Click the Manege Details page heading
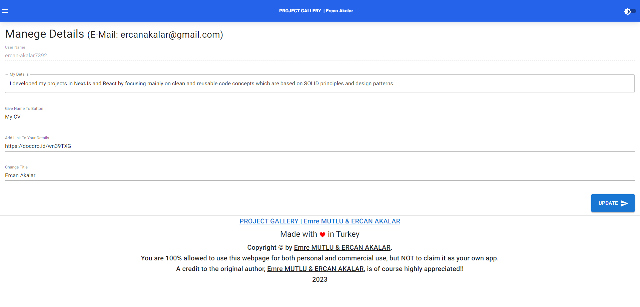The image size is (640, 307). (44, 34)
